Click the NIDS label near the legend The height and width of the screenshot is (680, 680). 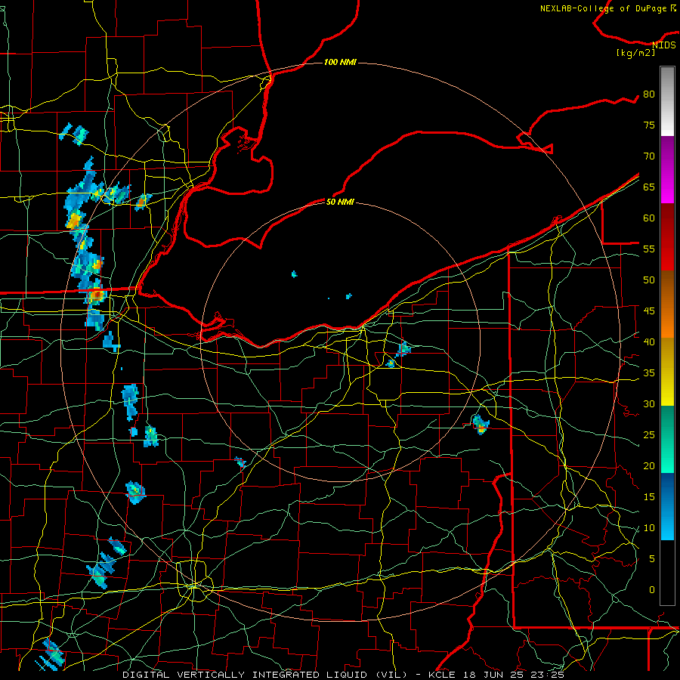pos(664,45)
